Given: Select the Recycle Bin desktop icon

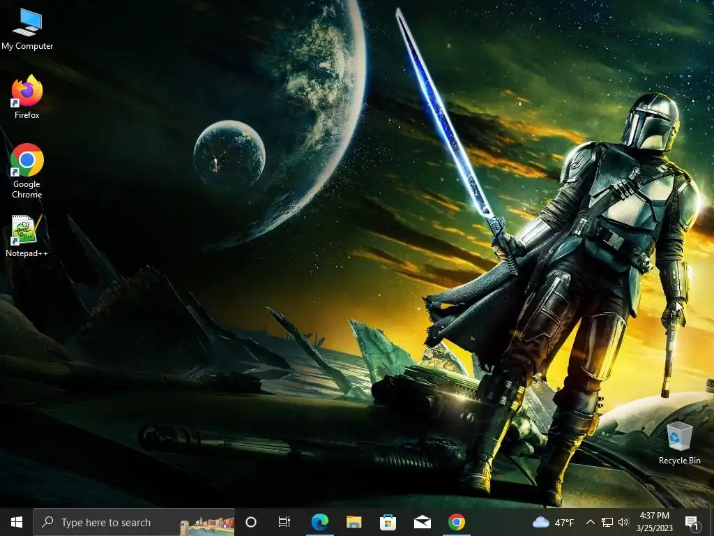Looking at the screenshot, I should pos(679,443).
